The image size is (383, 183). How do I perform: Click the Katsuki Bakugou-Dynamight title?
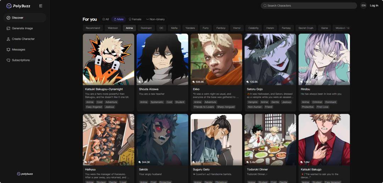[104, 89]
